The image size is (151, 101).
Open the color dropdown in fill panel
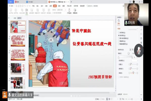[138, 60]
